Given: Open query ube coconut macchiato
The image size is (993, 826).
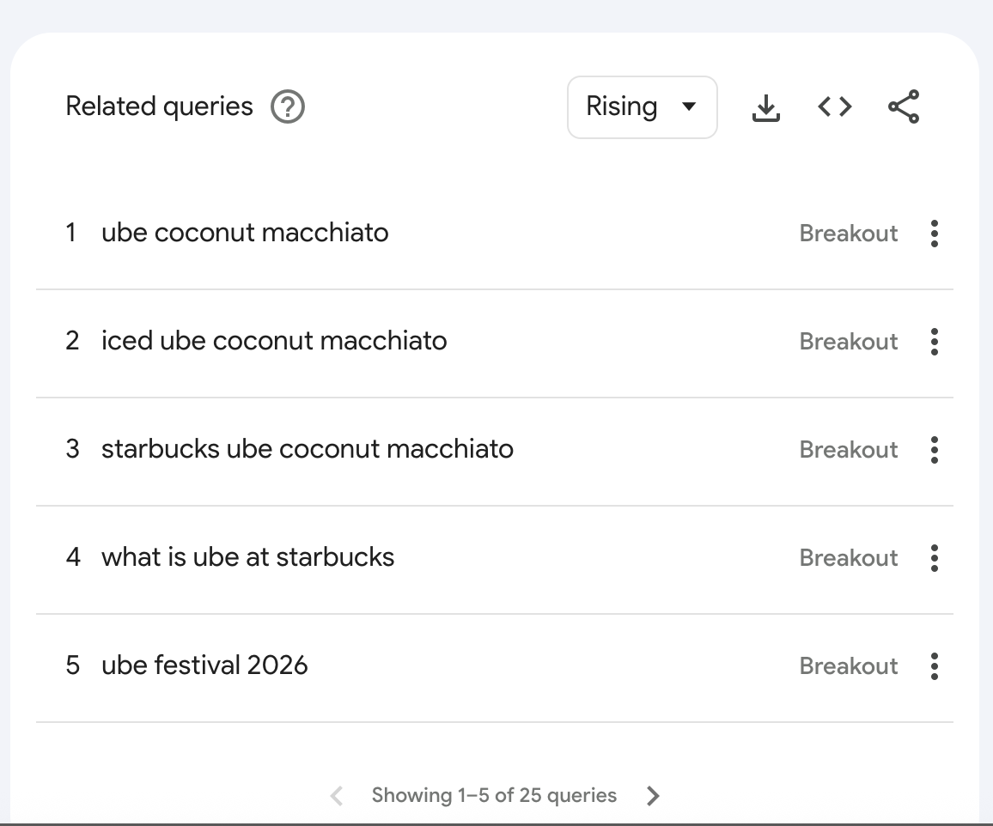Looking at the screenshot, I should click(x=245, y=233).
